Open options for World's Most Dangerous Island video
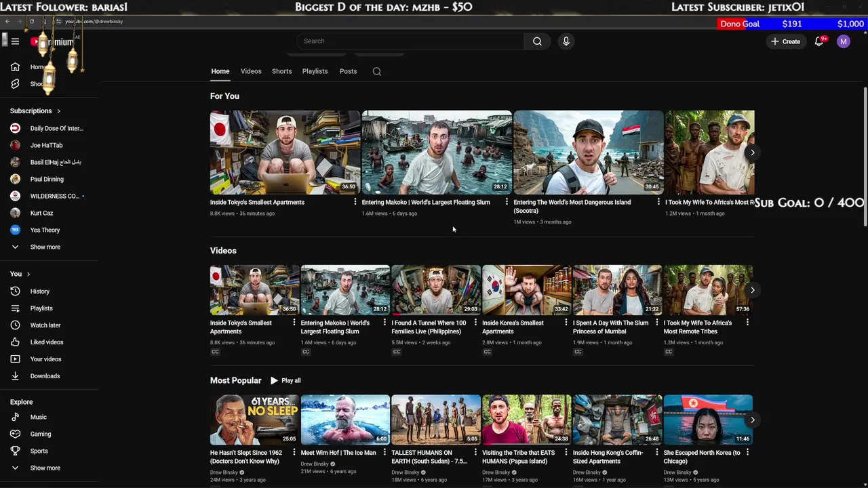This screenshot has height=488, width=868. coord(658,202)
